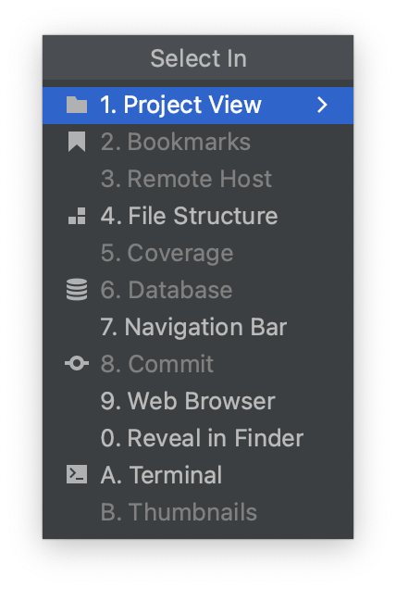Select the 1. Project View entry
This screenshot has height=589, width=396.
198,106
